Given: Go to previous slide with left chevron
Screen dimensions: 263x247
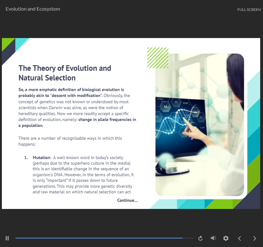Looking at the screenshot, I should (x=240, y=238).
